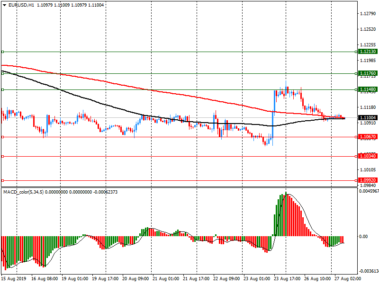This screenshot has height=284, width=379.
Task: Select left handle of 1.12130 line
Action: point(3,52)
